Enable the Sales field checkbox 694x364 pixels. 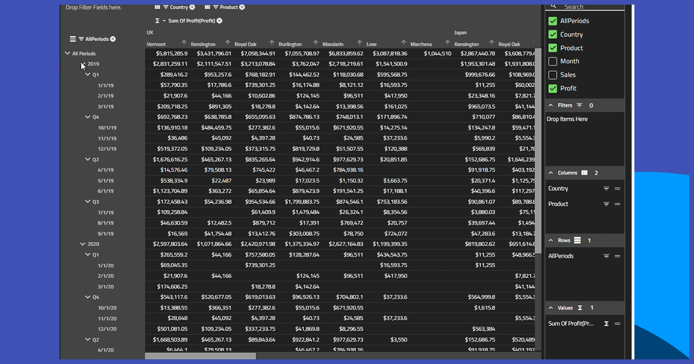click(553, 75)
